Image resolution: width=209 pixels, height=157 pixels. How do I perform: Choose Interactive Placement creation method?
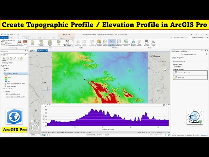click(190, 73)
